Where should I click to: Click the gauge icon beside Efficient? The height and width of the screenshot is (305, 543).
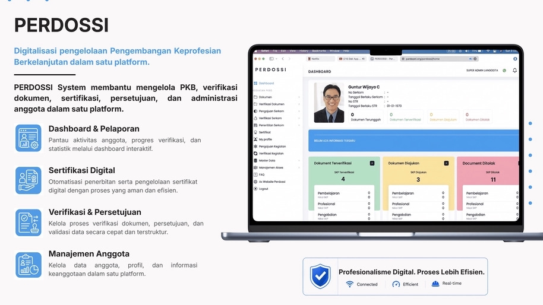(396, 284)
